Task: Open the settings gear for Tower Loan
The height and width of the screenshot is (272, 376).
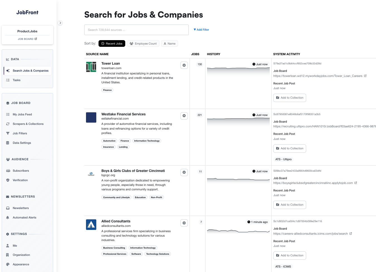Action: tap(184, 65)
